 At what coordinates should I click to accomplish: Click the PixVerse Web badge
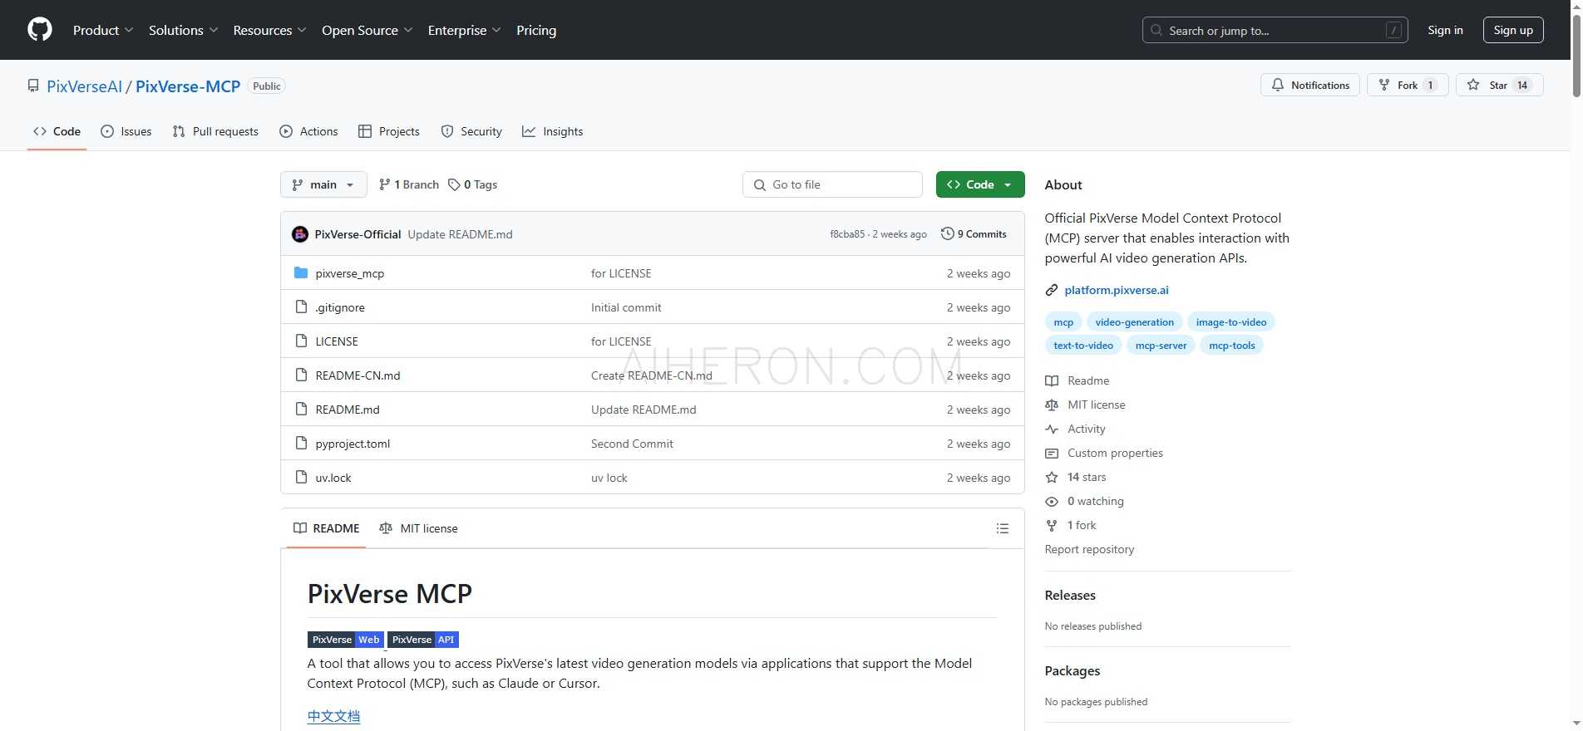point(346,640)
